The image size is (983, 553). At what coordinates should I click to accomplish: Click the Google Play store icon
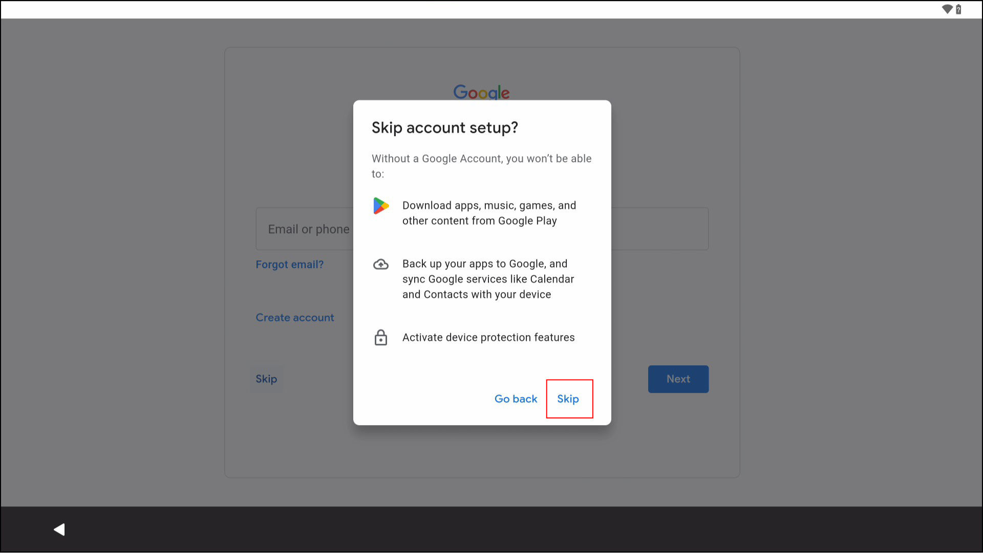(381, 206)
